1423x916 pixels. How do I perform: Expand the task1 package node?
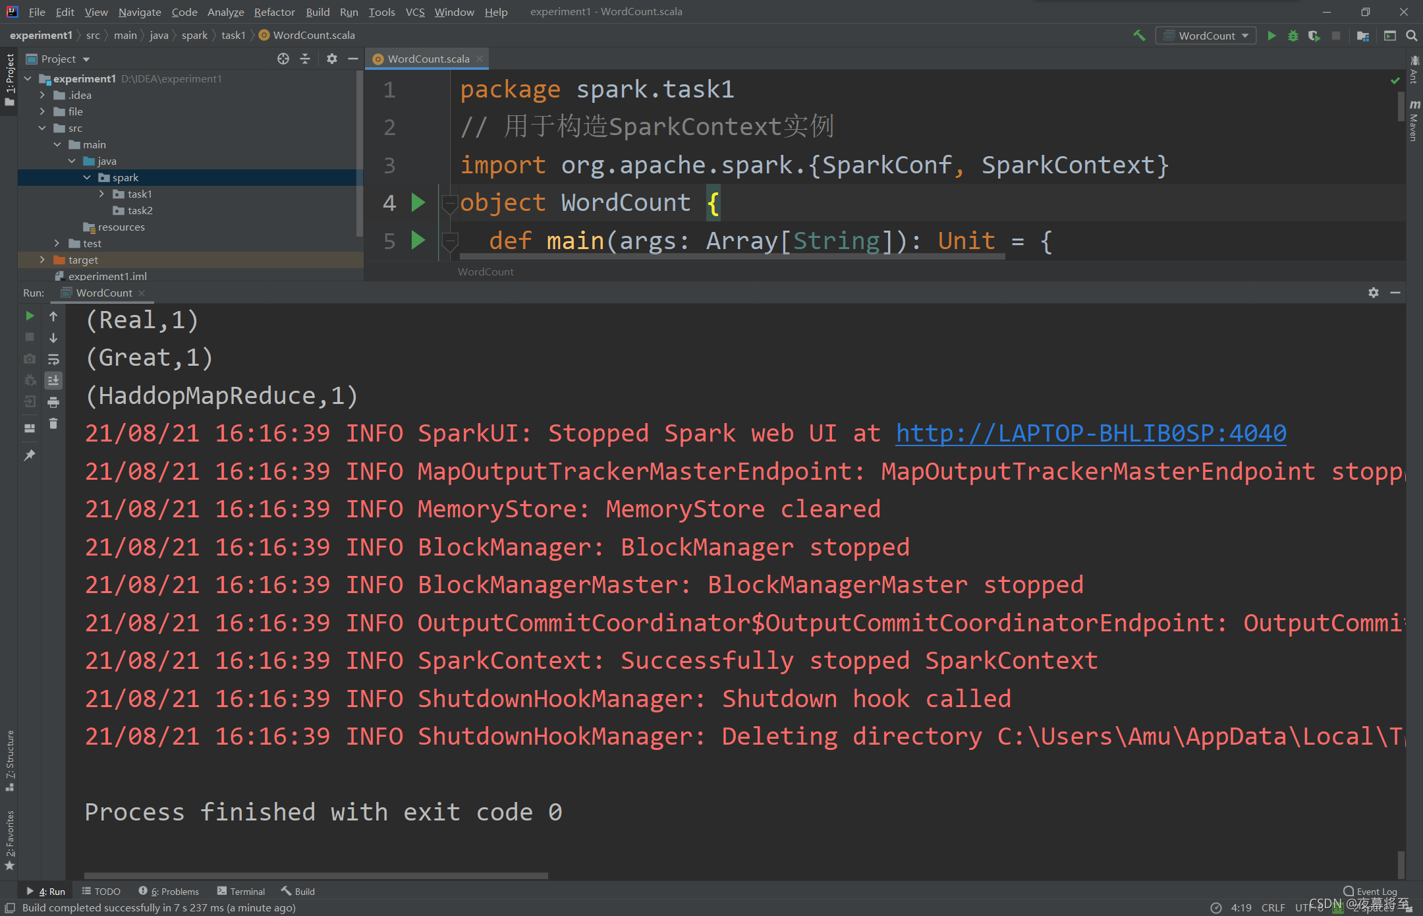101,194
